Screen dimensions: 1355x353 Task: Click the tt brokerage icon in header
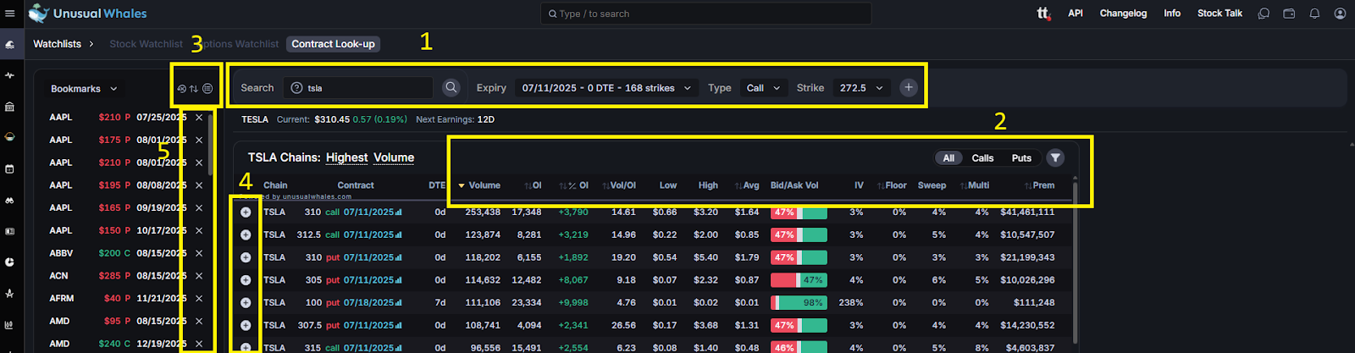pos(1043,14)
